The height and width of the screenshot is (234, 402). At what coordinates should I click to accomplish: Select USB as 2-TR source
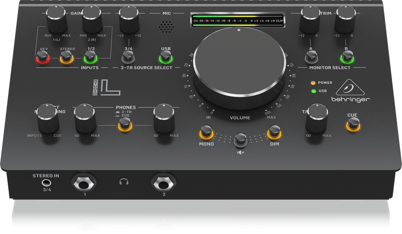click(166, 58)
